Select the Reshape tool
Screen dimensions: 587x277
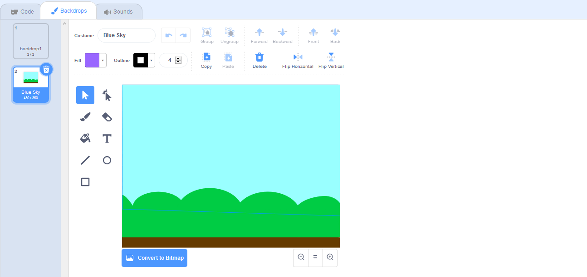pos(107,95)
